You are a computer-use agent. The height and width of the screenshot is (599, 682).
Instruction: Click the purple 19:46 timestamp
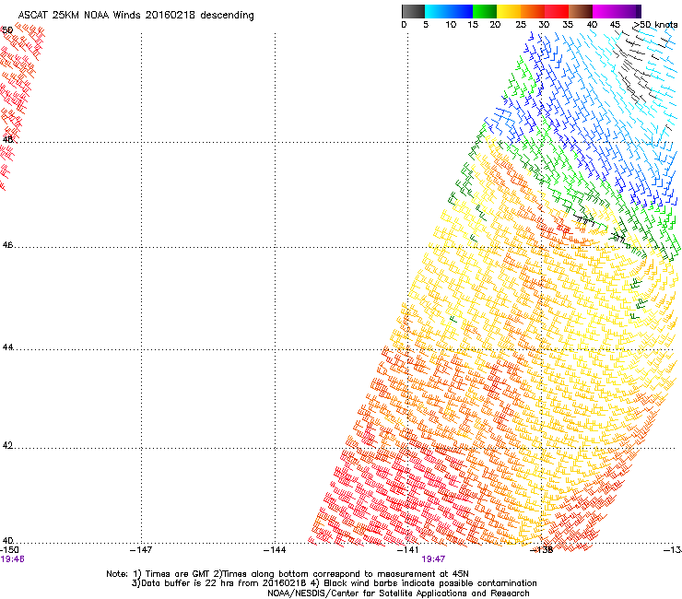[x=12, y=559]
